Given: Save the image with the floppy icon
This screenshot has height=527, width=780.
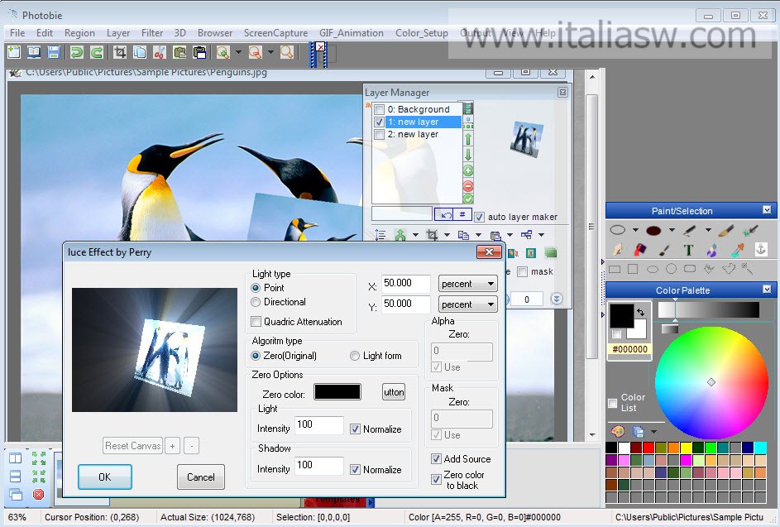Looking at the screenshot, I should [53, 52].
